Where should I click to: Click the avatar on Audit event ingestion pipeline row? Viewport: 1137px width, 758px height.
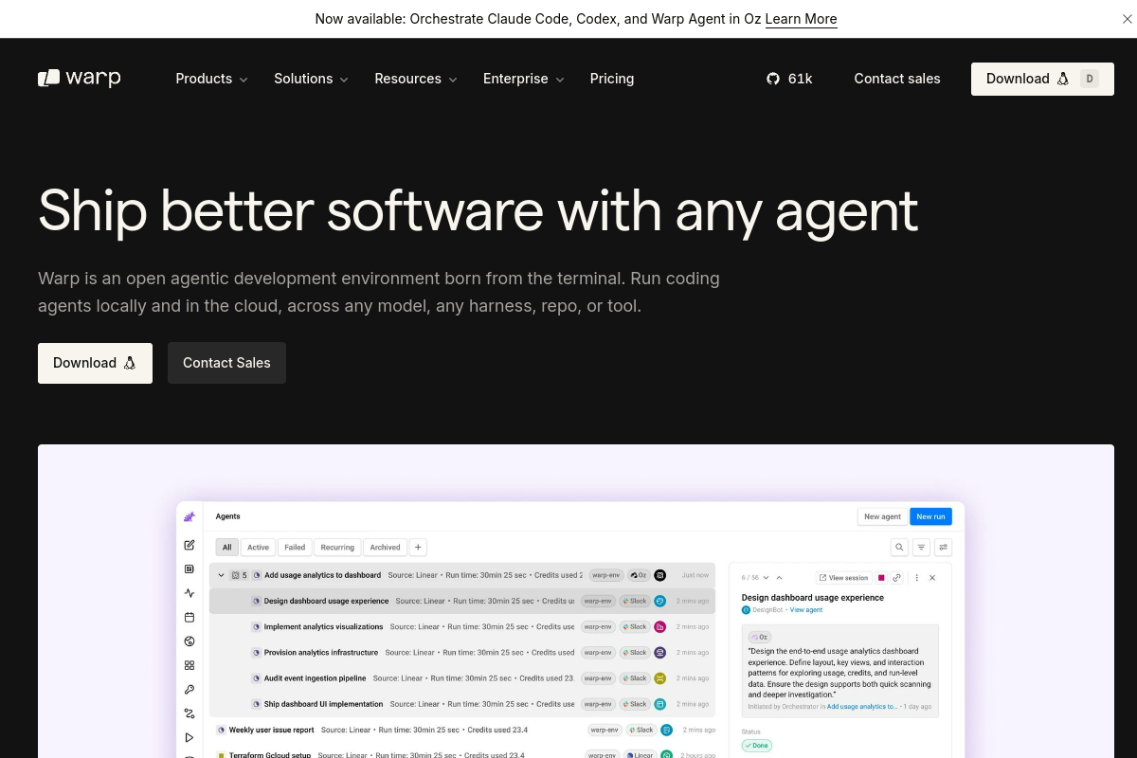click(x=660, y=678)
